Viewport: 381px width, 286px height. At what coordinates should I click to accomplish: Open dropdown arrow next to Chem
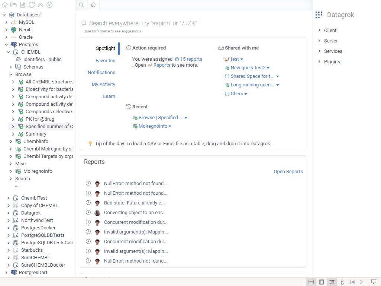pos(246,94)
